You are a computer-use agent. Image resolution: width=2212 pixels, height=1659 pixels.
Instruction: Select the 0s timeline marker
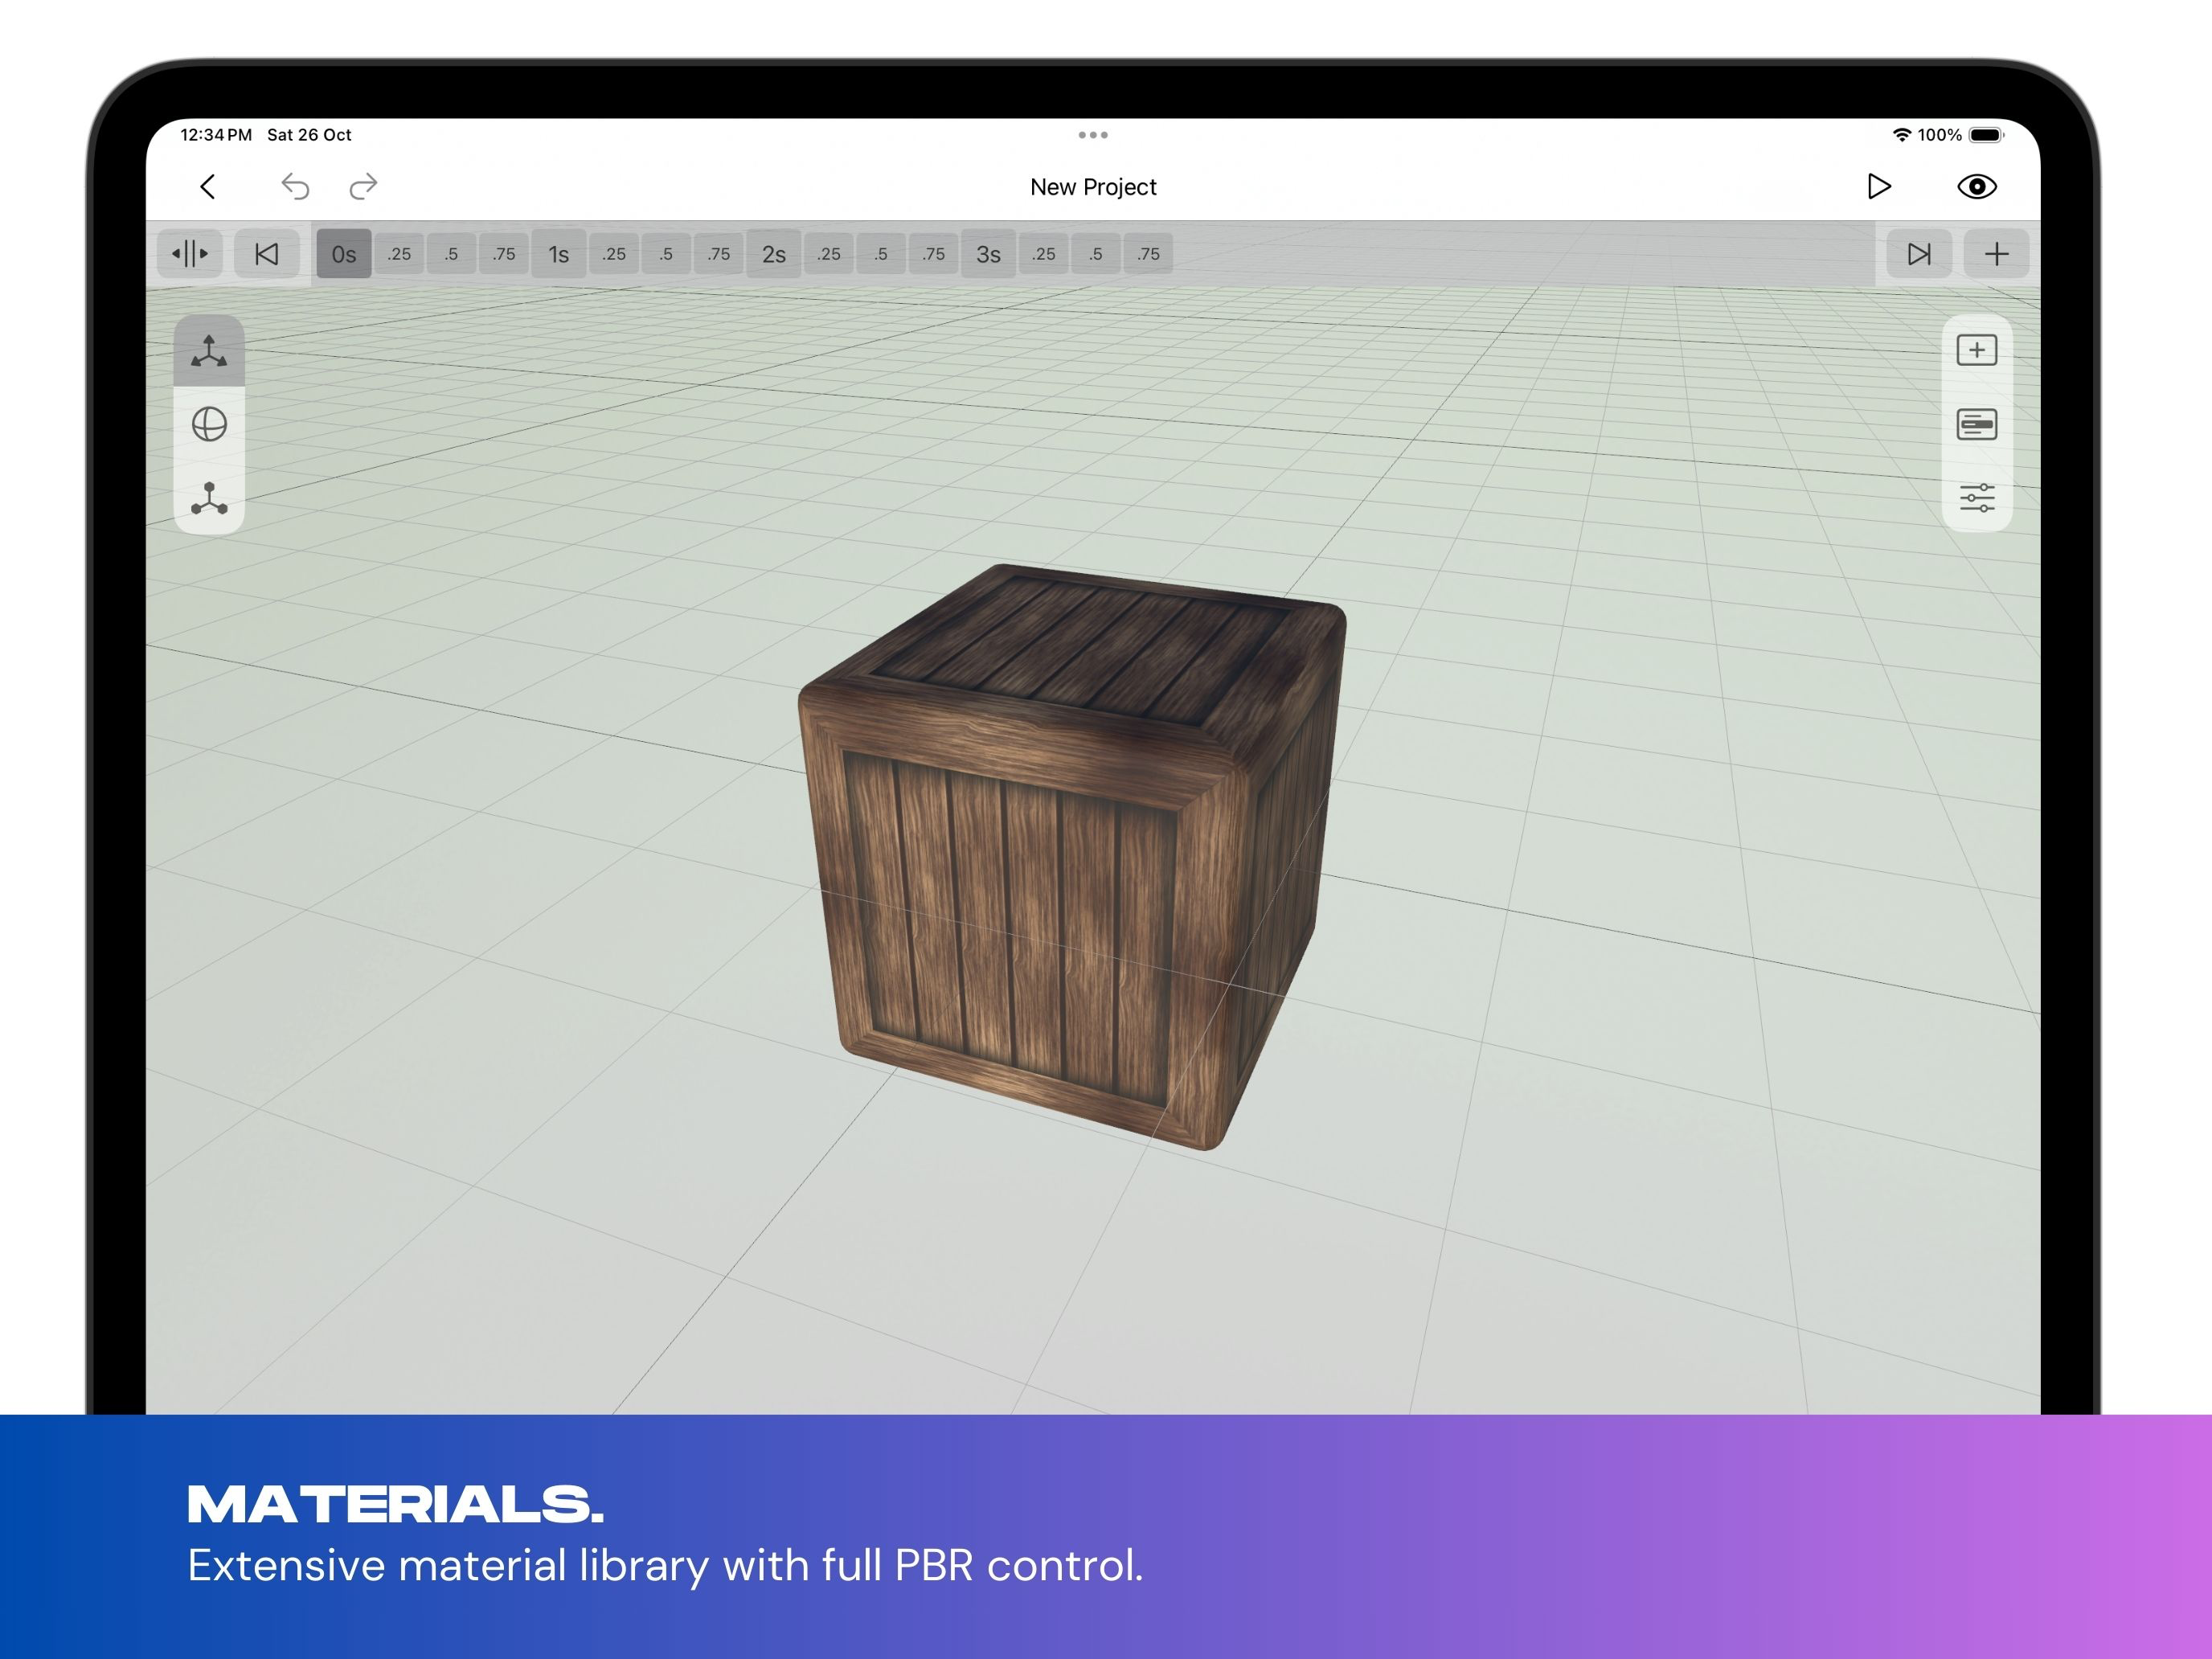344,254
